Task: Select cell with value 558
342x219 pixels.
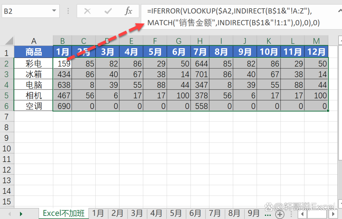Action: coord(200,106)
